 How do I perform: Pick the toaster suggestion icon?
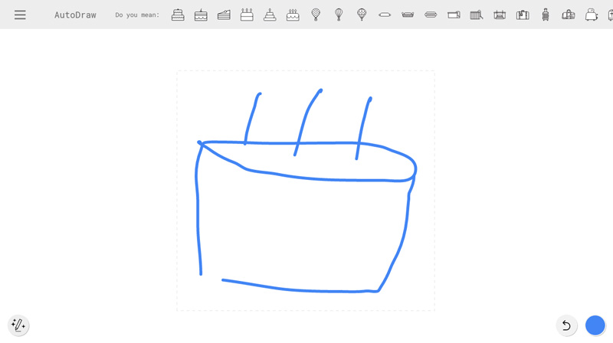tap(592, 15)
